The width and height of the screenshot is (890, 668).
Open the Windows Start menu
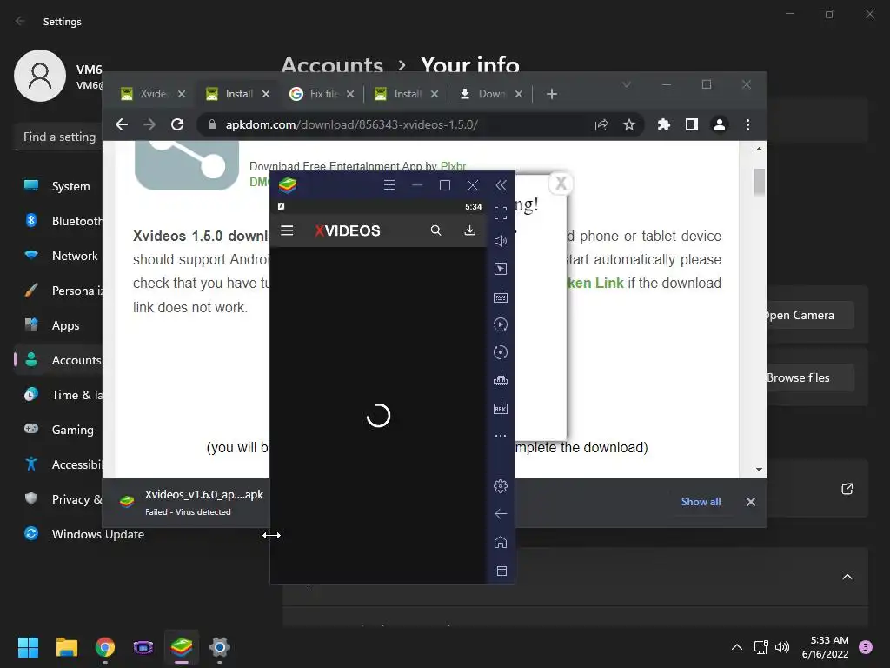click(x=28, y=647)
